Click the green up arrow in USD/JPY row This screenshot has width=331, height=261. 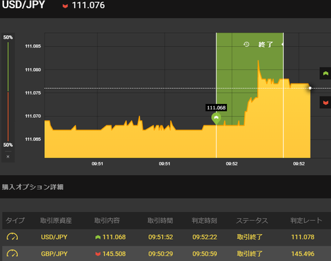98,237
